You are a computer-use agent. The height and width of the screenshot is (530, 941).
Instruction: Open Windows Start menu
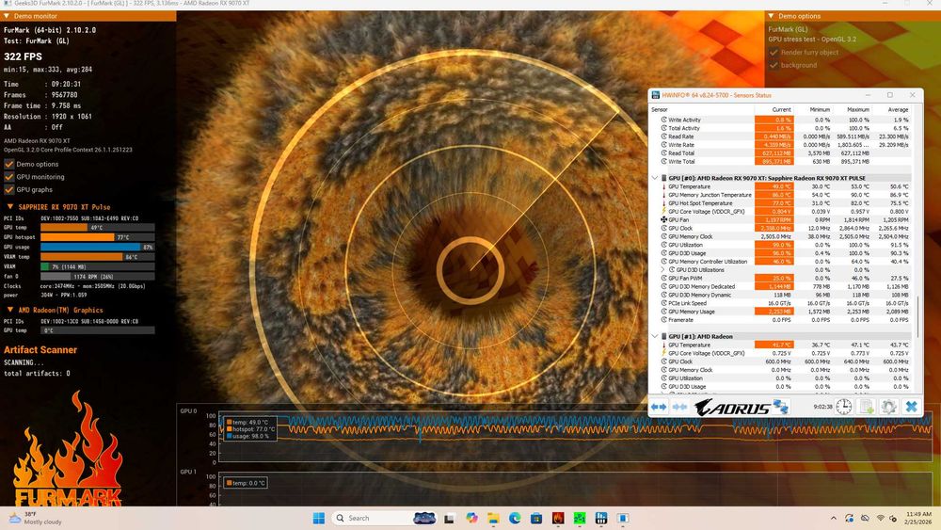click(319, 518)
